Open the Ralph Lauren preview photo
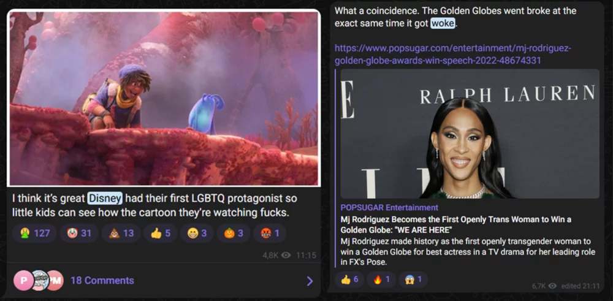613x301 pixels. (x=470, y=134)
